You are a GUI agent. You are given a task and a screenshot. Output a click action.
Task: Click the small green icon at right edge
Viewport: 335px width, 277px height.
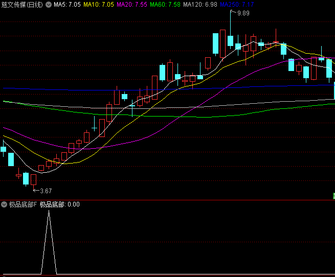pyautogui.click(x=333, y=196)
